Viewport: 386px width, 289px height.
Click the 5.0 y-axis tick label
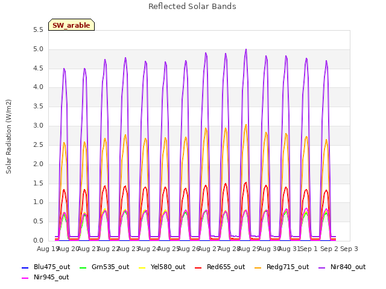38,49
